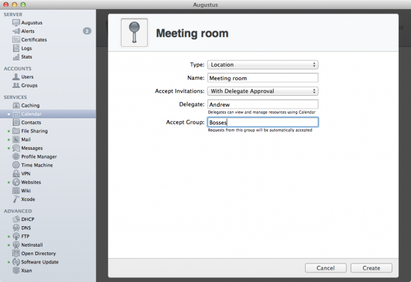Open the Stats bar chart icon
Screen dimensions: 411x282
coord(16,57)
